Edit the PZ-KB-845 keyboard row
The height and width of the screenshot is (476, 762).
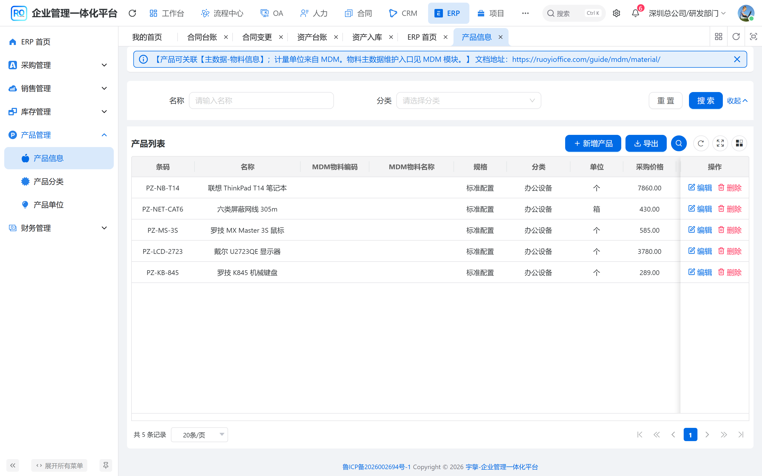tap(700, 272)
